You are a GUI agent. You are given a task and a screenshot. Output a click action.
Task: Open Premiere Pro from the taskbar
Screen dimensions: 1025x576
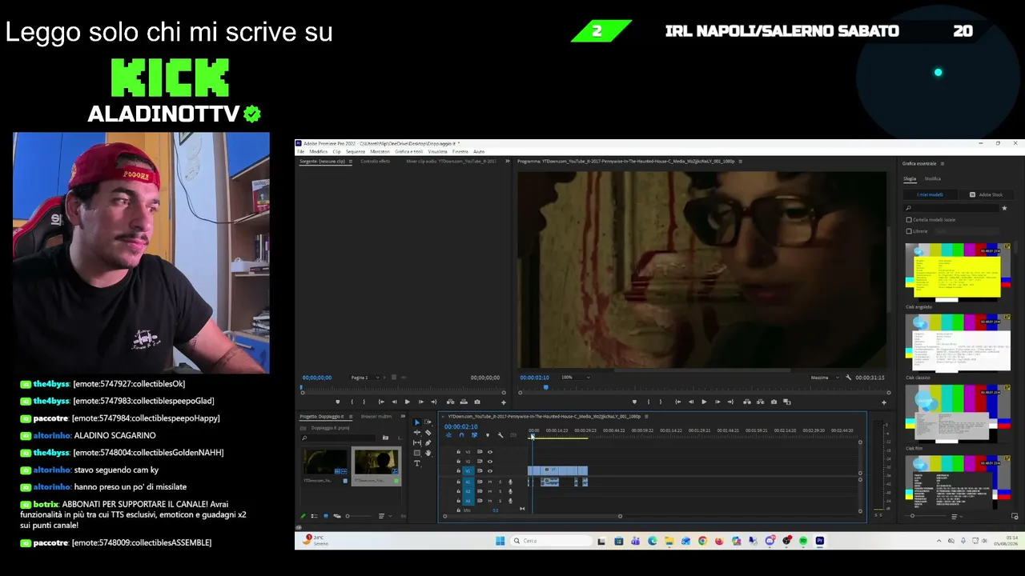819,541
